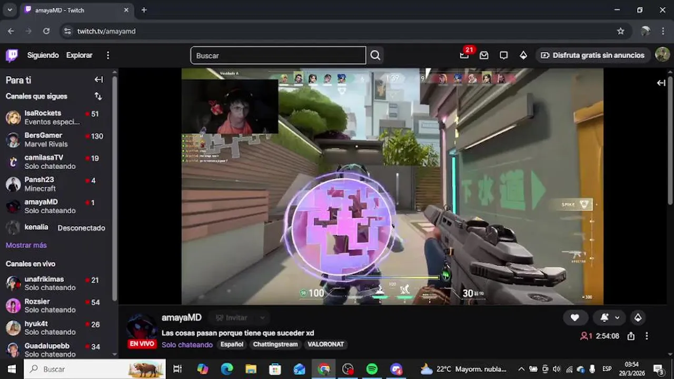Open site info icon in address bar
The width and height of the screenshot is (674, 379).
coord(67,31)
